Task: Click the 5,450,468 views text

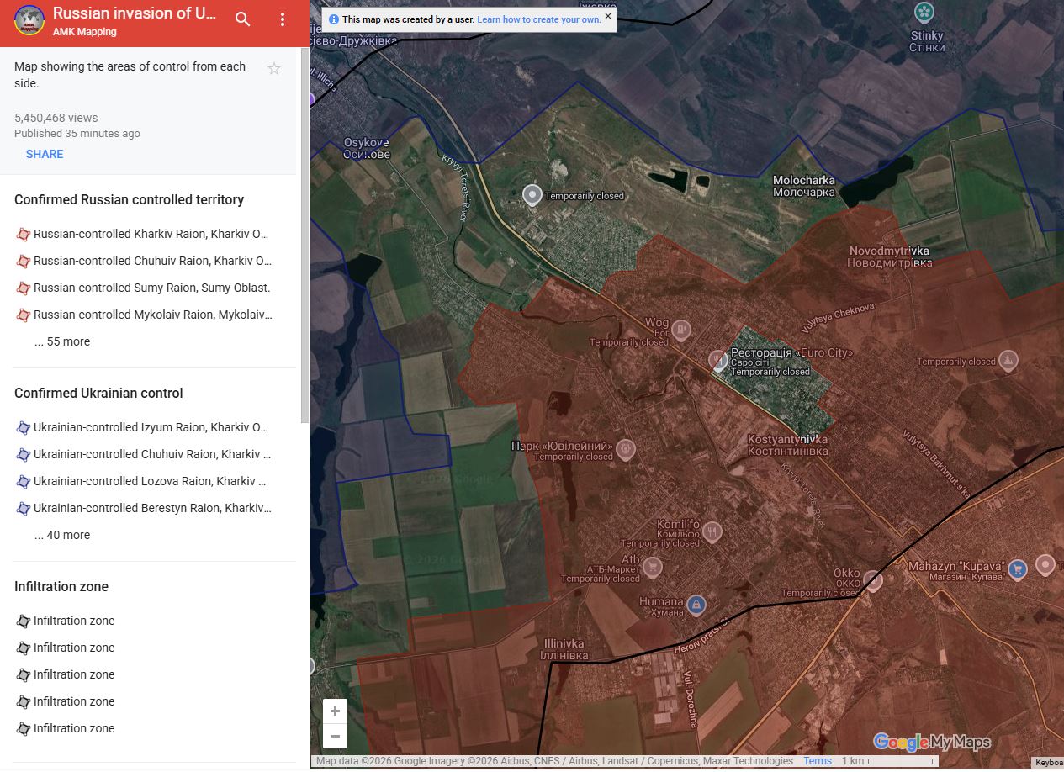Action: [x=56, y=118]
